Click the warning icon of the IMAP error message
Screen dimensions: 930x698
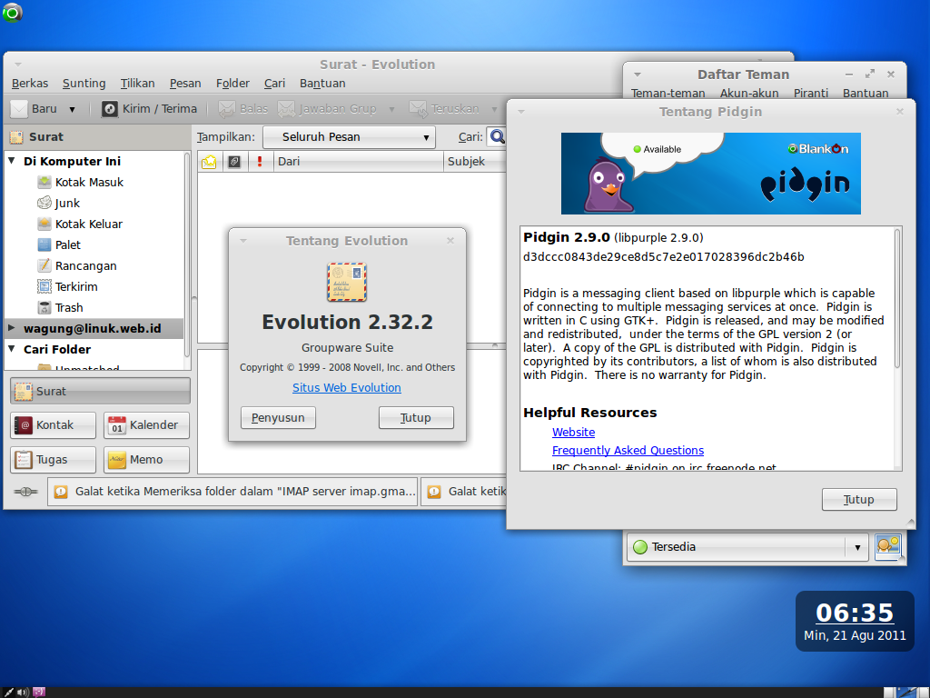[x=61, y=492]
